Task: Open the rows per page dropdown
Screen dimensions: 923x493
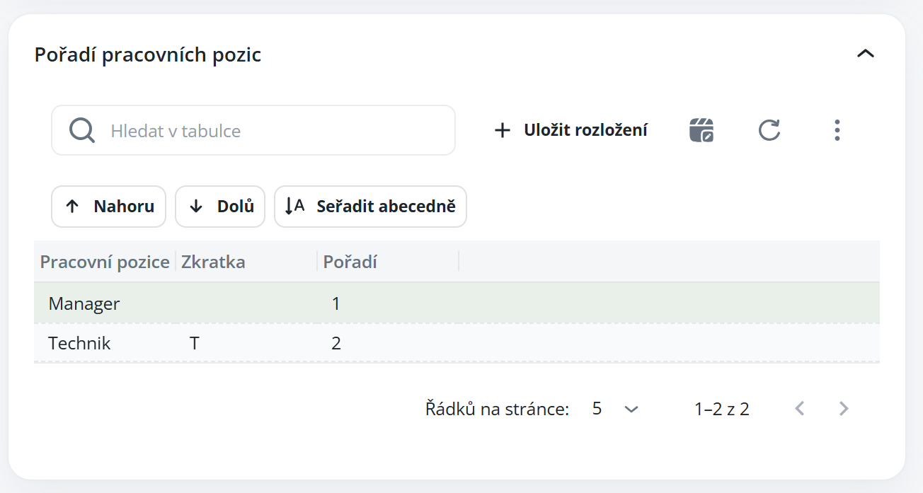Action: click(x=616, y=409)
